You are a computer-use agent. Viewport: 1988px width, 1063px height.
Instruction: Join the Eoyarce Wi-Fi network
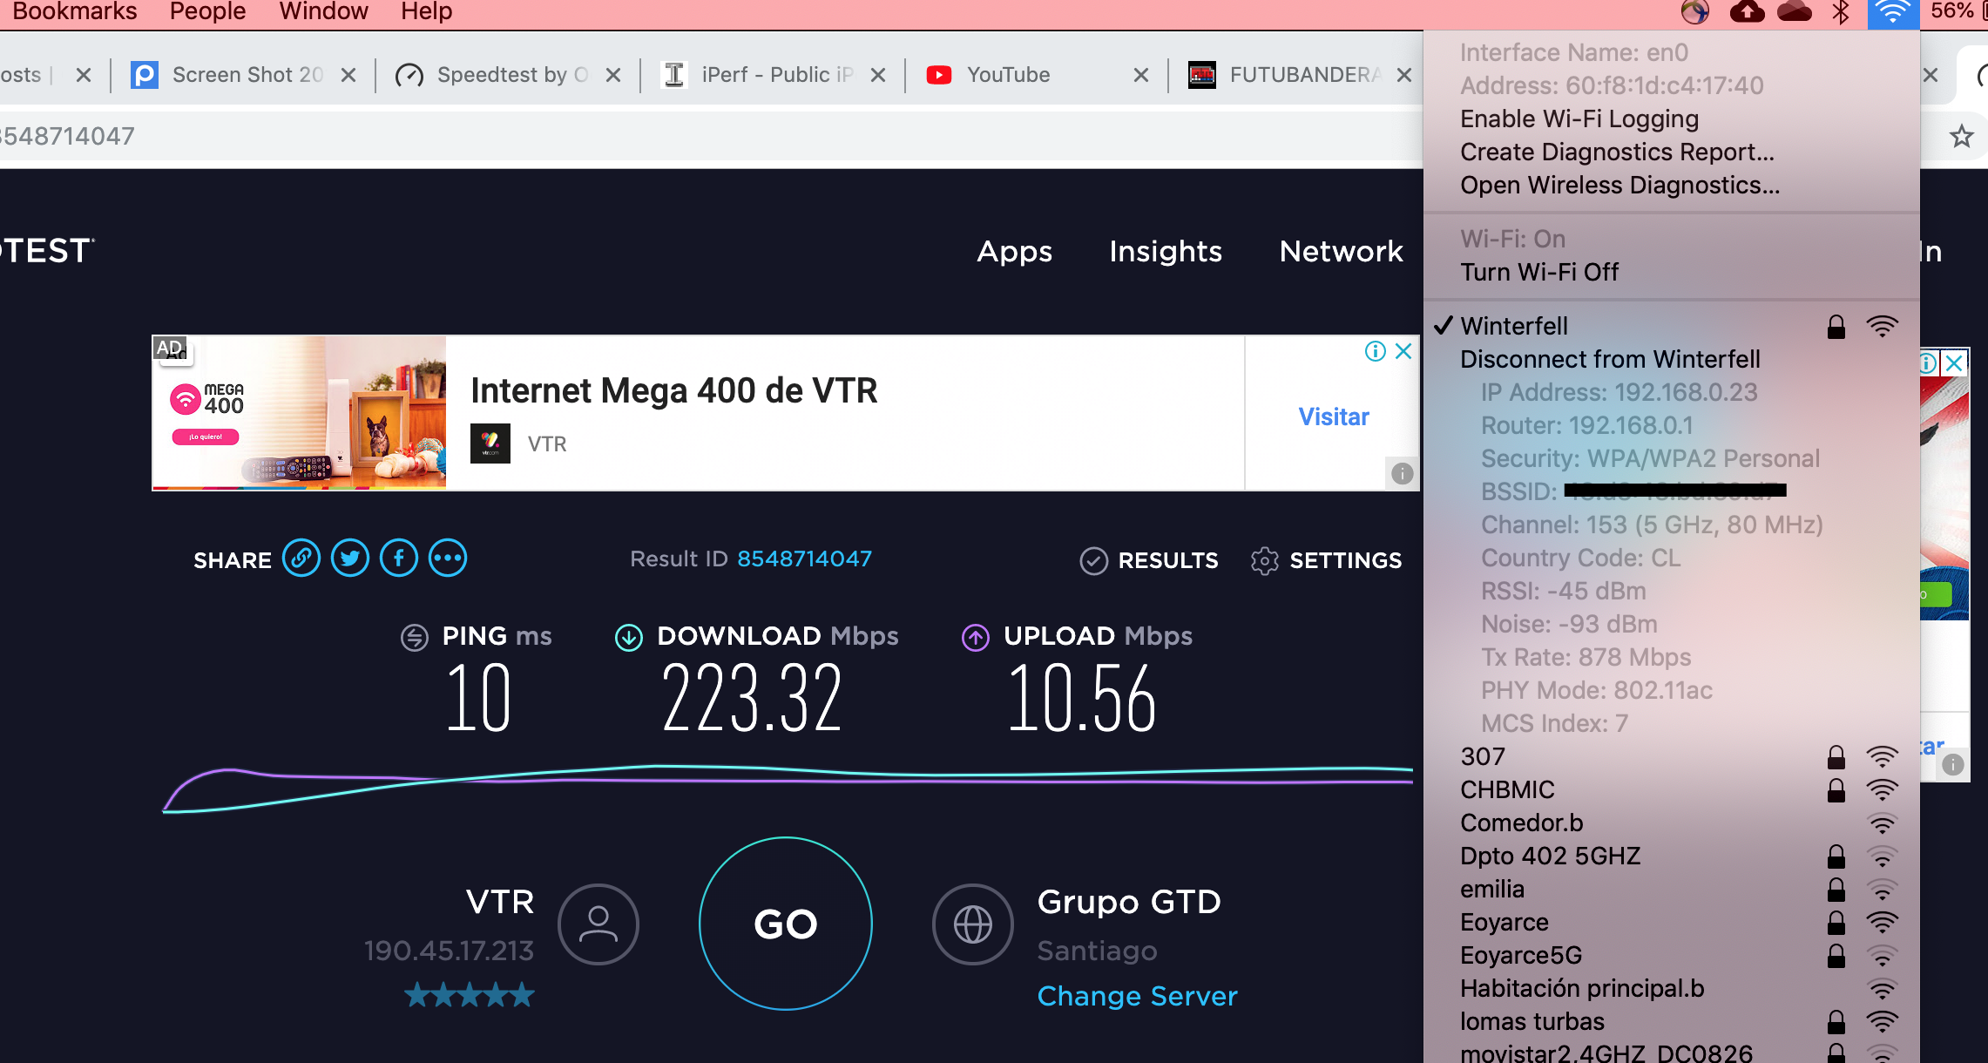click(1671, 922)
